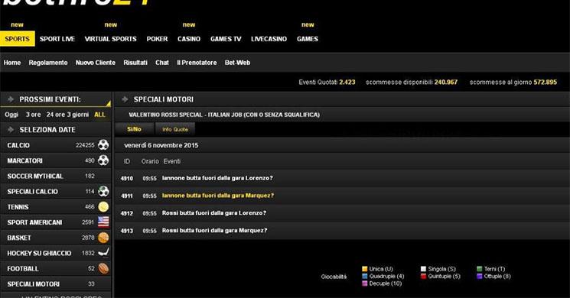Viewport: 570px width, 298px height.
Task: Click the soccer ball icon beside CALCIO
Action: pyautogui.click(x=103, y=145)
